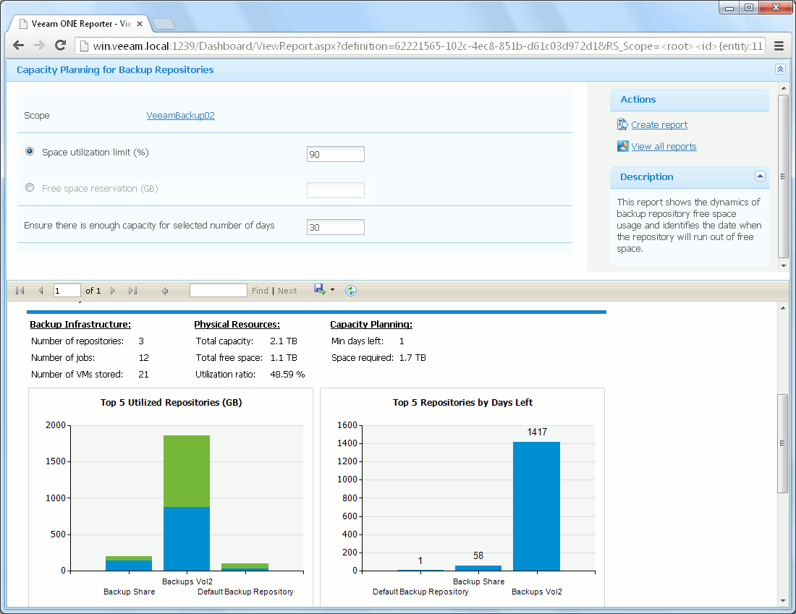Collapse the Capacity Planning parameters header
Viewport: 796px width, 614px height.
(x=780, y=69)
